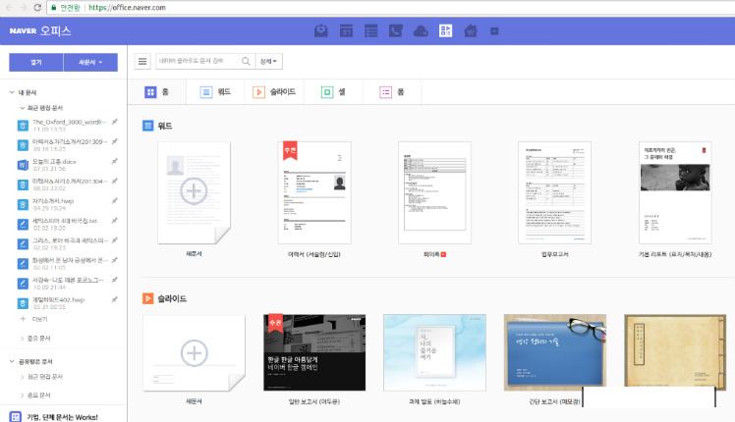This screenshot has width=735, height=422.
Task: Switch to the 슬라이드 tab
Action: coord(274,92)
